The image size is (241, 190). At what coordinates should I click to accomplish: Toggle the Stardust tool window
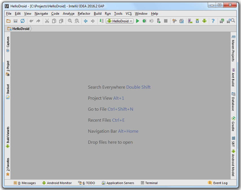click(x=8, y=91)
